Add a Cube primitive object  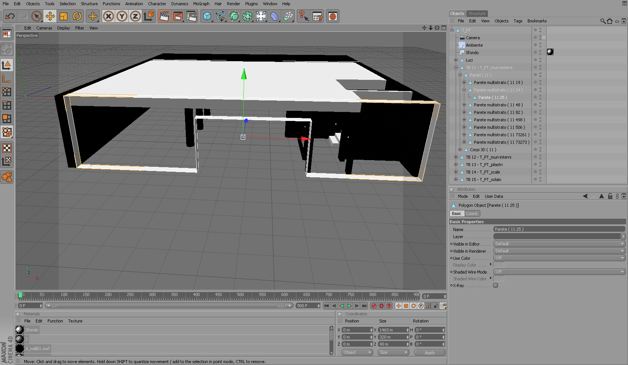tap(207, 16)
